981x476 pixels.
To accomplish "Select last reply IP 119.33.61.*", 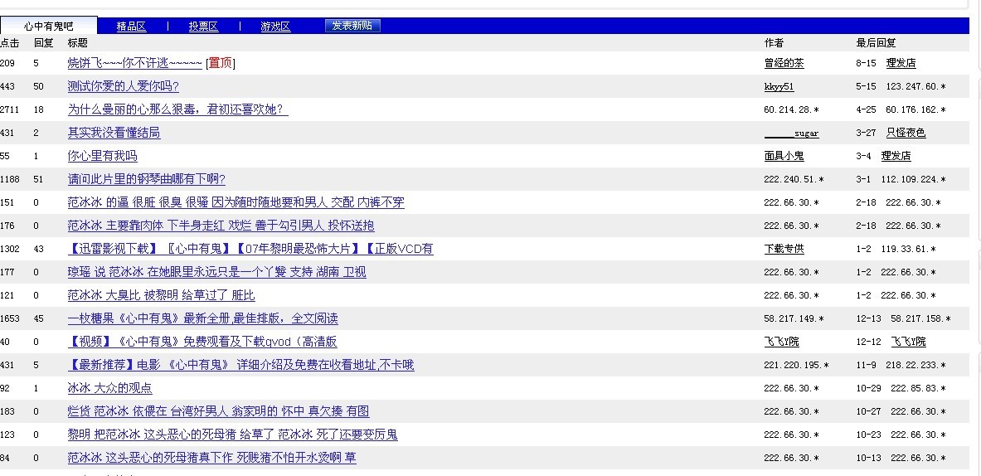I will click(x=908, y=248).
